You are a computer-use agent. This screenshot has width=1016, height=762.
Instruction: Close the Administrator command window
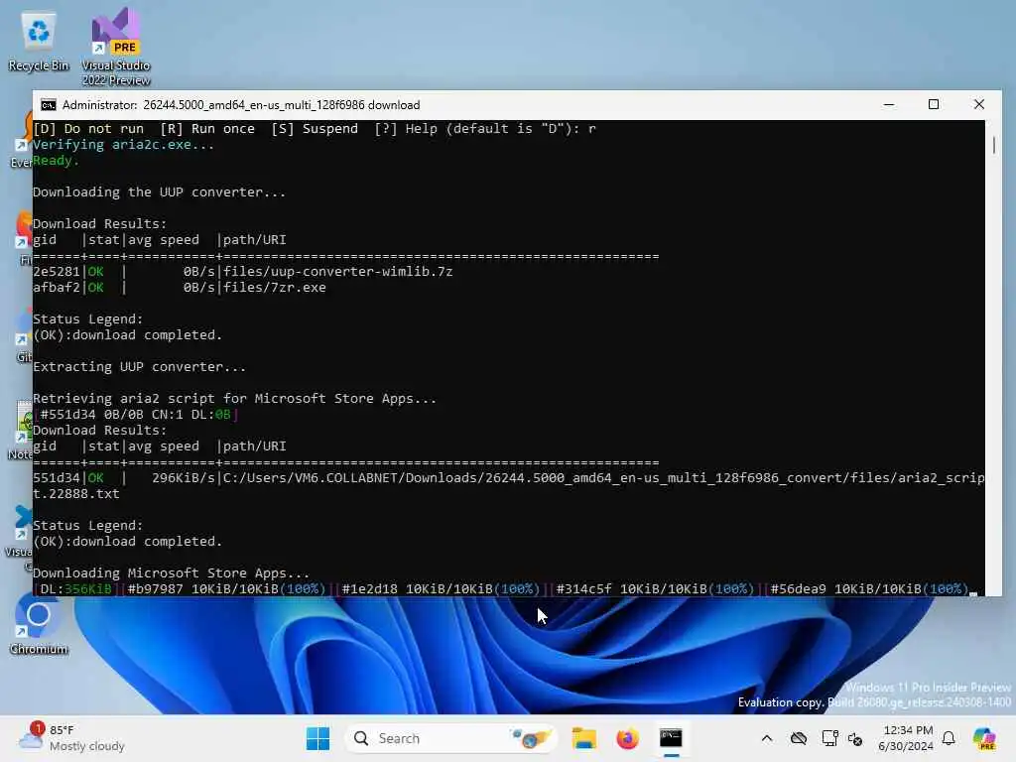pyautogui.click(x=979, y=105)
